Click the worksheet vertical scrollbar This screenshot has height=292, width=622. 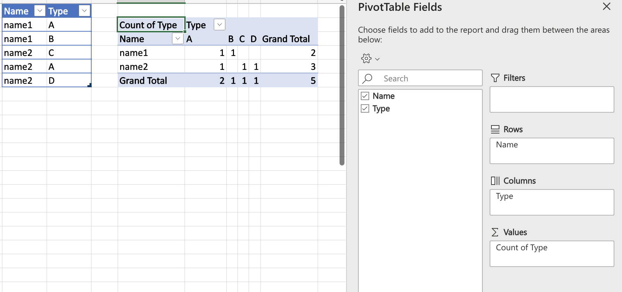342,85
